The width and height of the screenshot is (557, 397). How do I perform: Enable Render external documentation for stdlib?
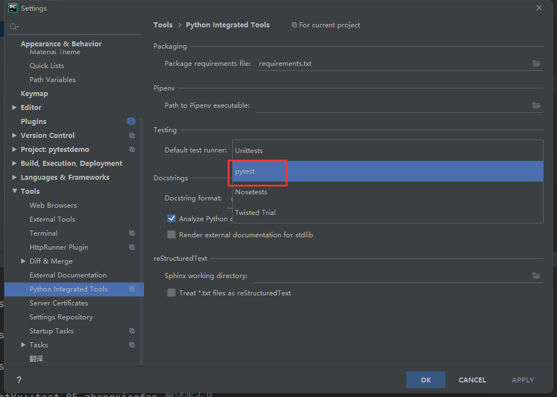coord(171,235)
